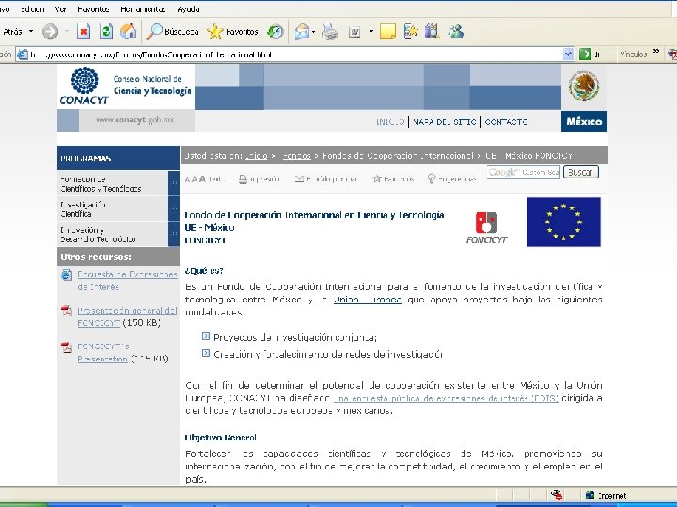Expand the Vínculos links toolbar chevron
This screenshot has width=677, height=507.
[656, 52]
